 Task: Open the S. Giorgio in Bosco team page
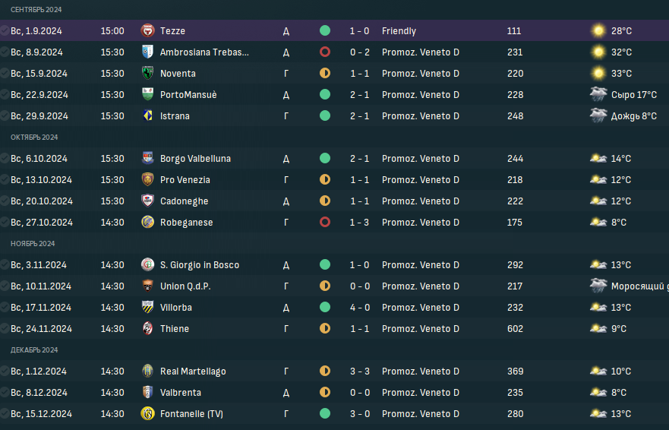tap(200, 265)
